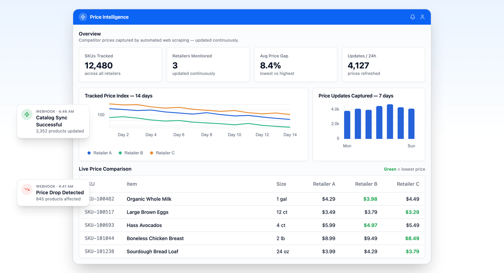The height and width of the screenshot is (273, 504).
Task: Click blue Retailer A legend dot
Action: 89,153
